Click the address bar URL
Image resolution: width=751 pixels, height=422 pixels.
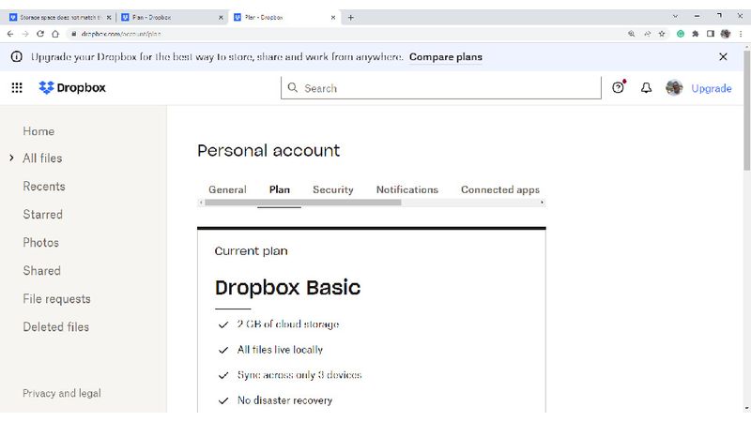click(121, 34)
